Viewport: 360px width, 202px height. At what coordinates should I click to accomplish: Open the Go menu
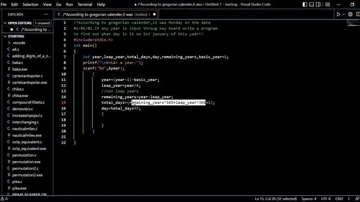[58, 4]
